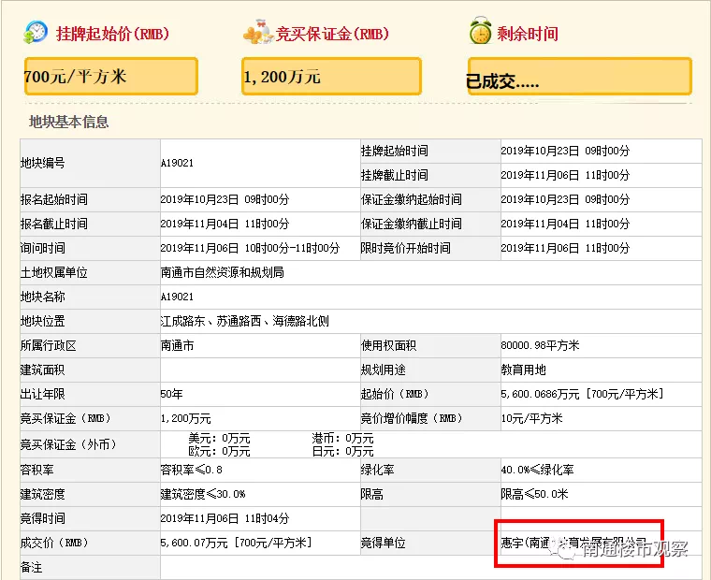Click the 江成路东、苏通路西、海德路北侧 location text
This screenshot has width=711, height=580.
pos(244,321)
